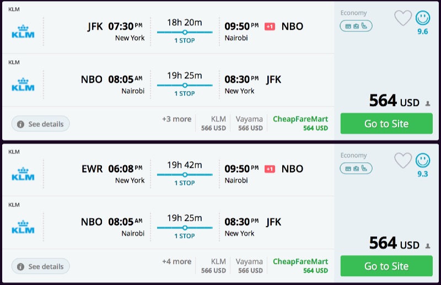Go to Site for first KLM flight
Viewport: 441px width, 285px height.
point(386,124)
